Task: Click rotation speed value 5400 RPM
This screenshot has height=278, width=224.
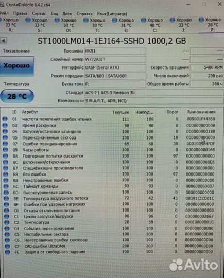Action: (x=206, y=67)
